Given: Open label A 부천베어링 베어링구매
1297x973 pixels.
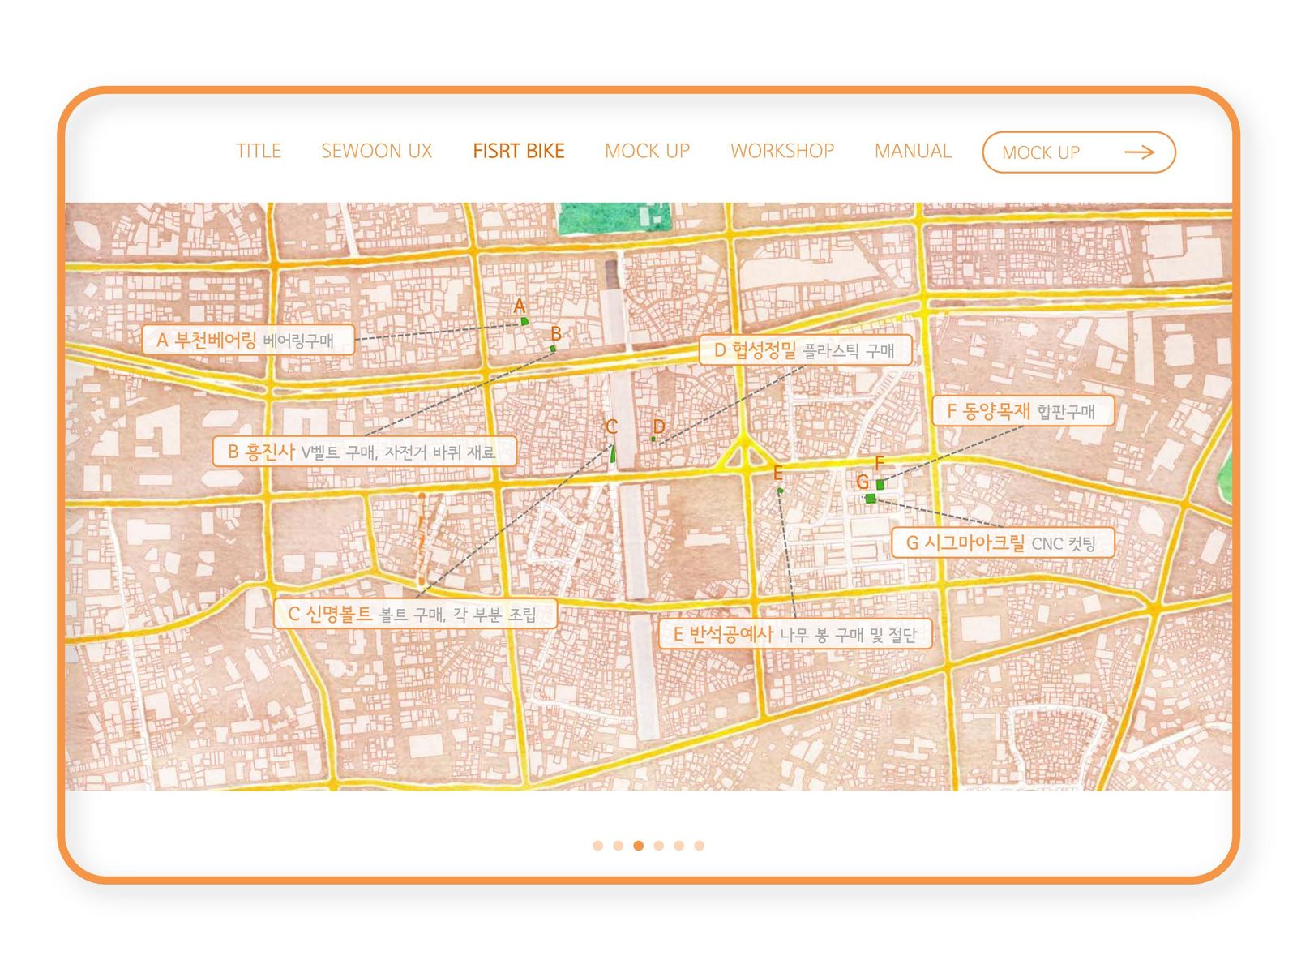Looking at the screenshot, I should (x=248, y=340).
